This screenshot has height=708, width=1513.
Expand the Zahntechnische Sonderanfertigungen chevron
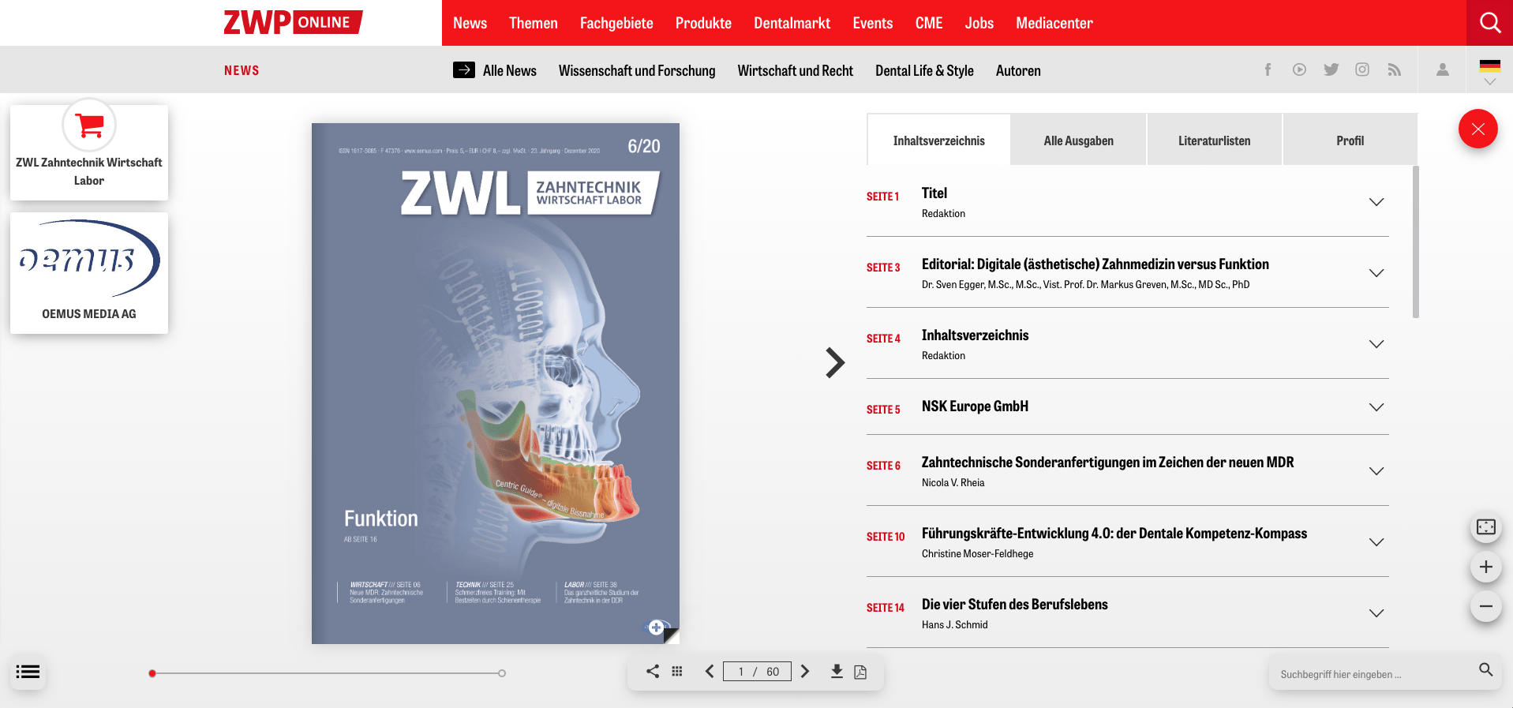tap(1376, 471)
